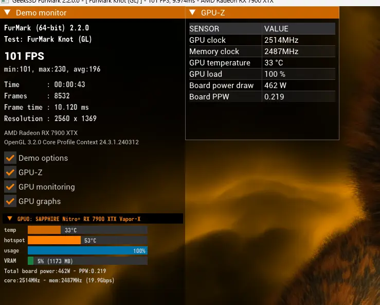Click the Resolution 2560 x 1369 line

(x=50, y=118)
